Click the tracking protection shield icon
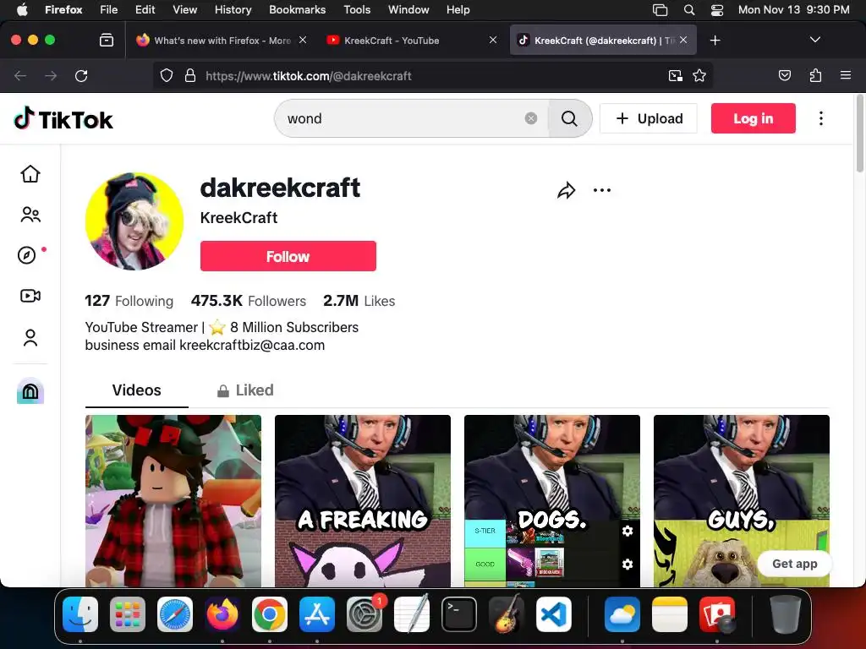This screenshot has height=649, width=866. (167, 75)
